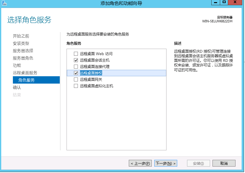
Task: Close the 添加角色和功能向导 window
Action: (235, 2)
